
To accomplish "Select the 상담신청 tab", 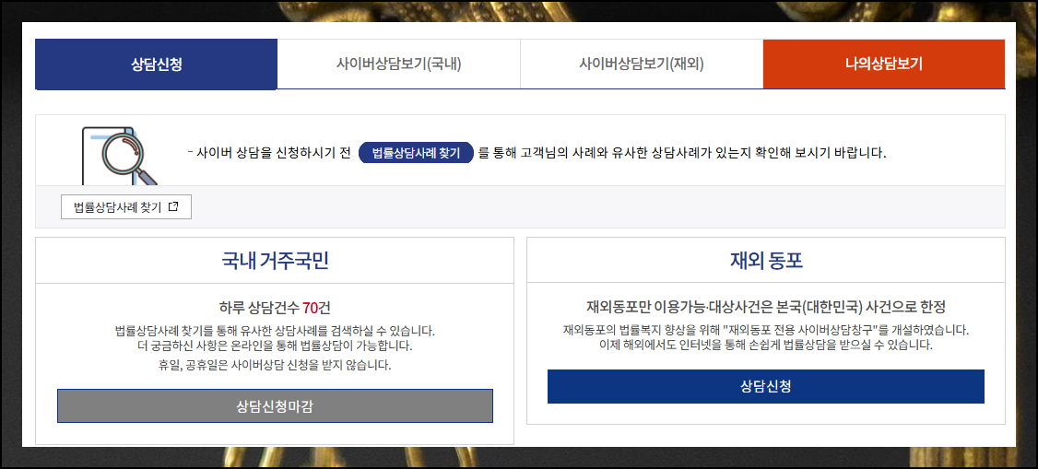I will point(156,64).
